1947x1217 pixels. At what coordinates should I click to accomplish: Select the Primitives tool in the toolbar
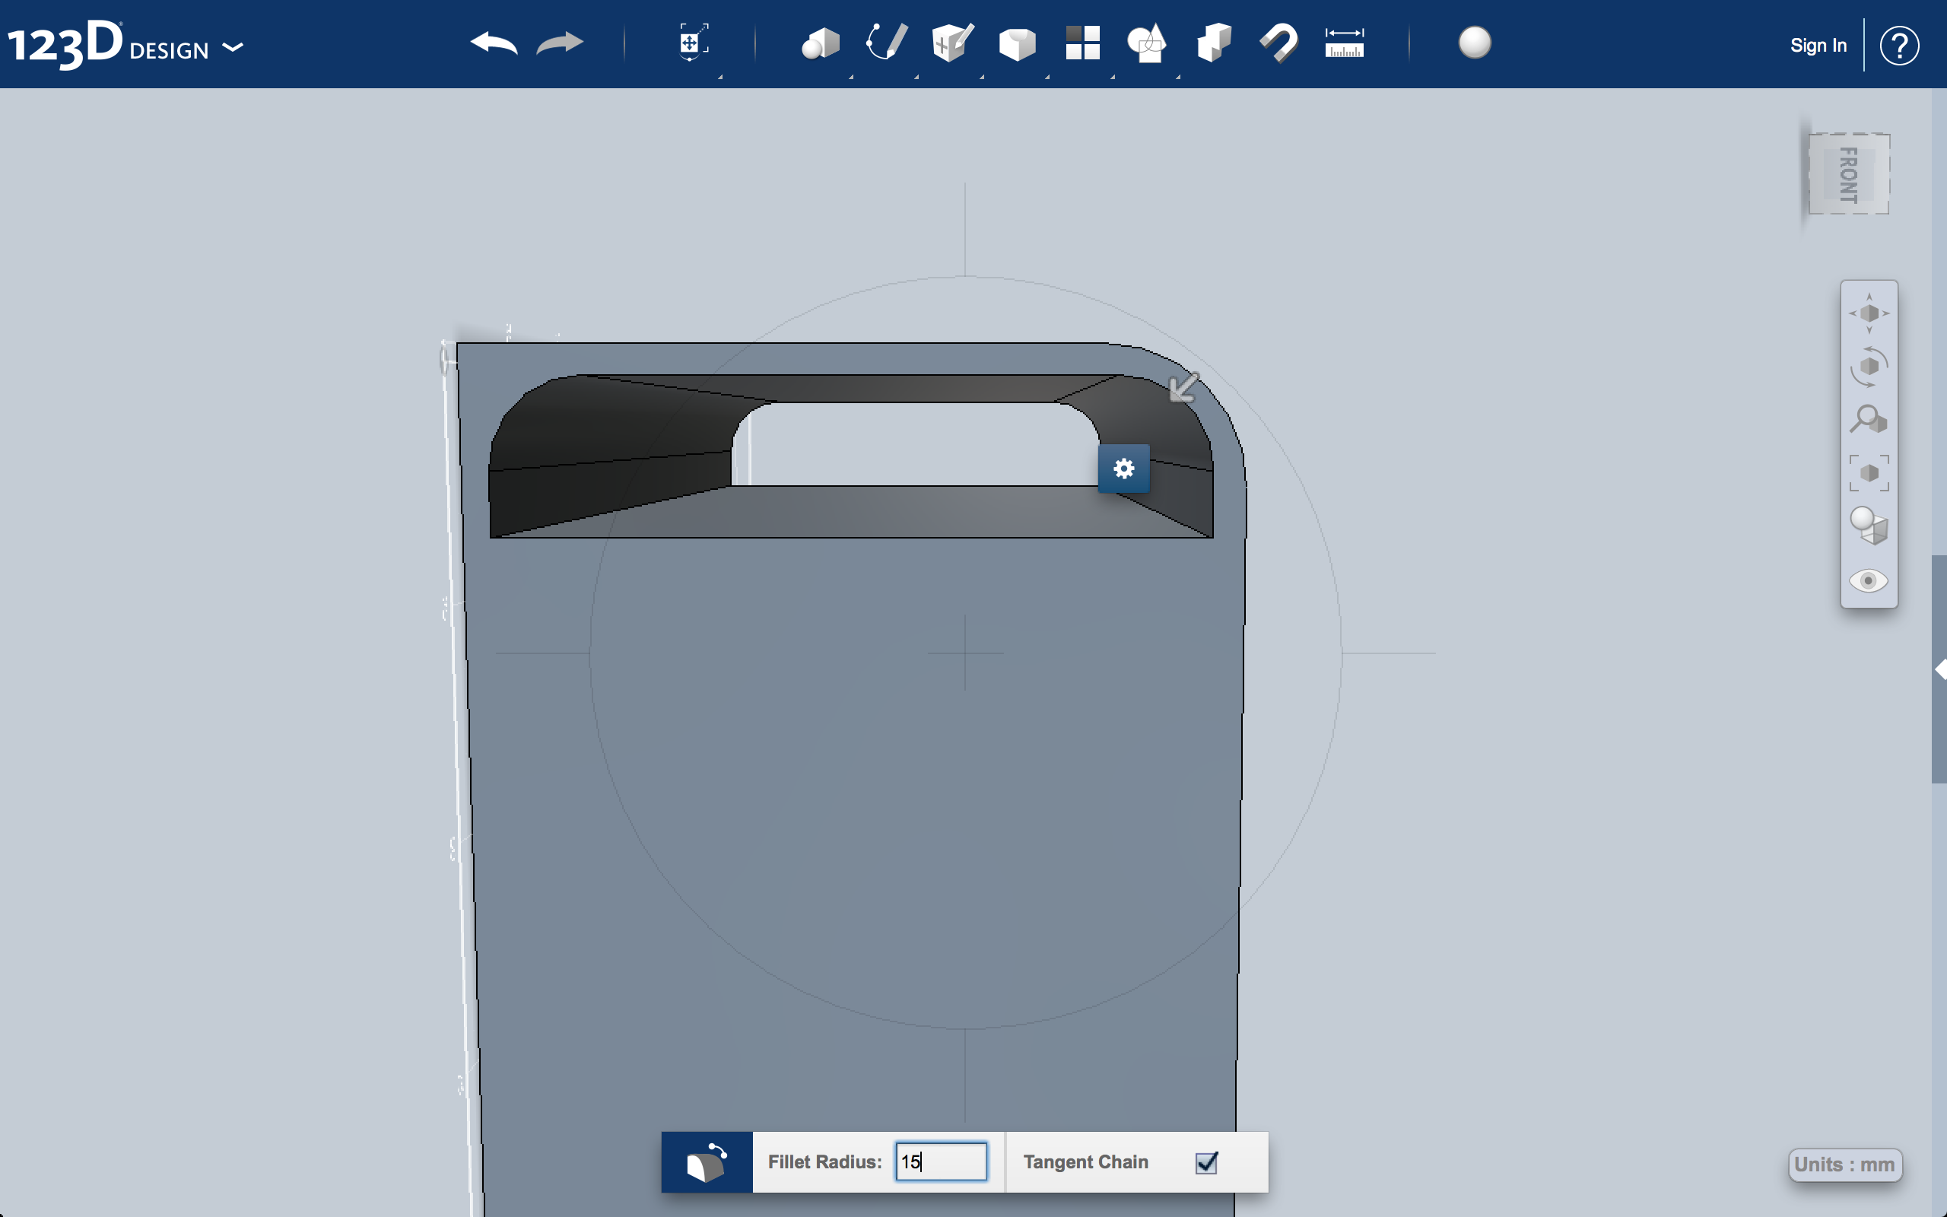click(x=821, y=44)
